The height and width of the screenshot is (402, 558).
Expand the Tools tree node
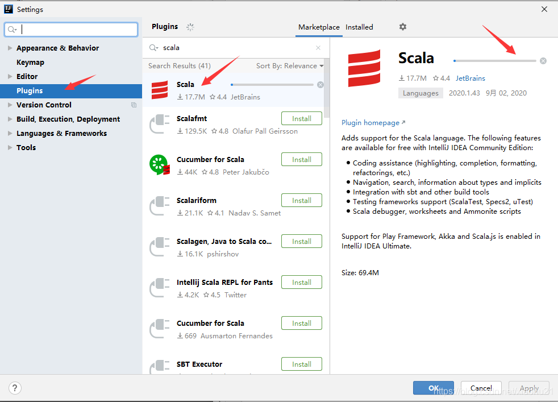pos(10,148)
